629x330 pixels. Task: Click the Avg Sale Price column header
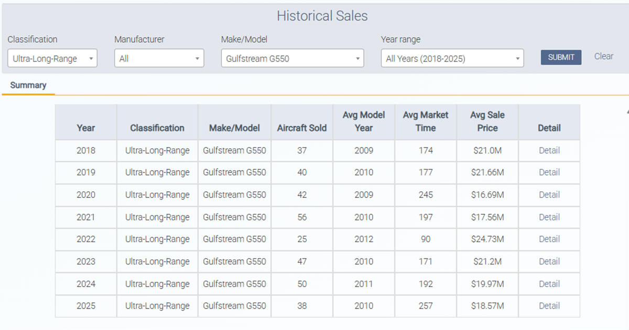487,122
